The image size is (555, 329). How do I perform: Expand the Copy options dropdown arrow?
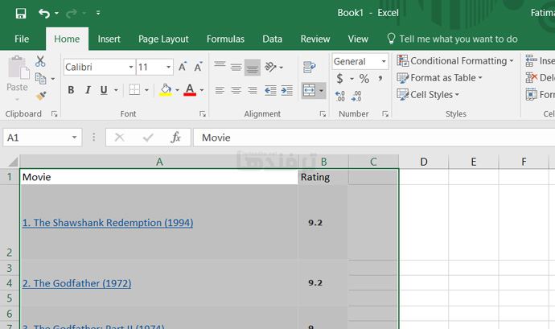[53, 79]
